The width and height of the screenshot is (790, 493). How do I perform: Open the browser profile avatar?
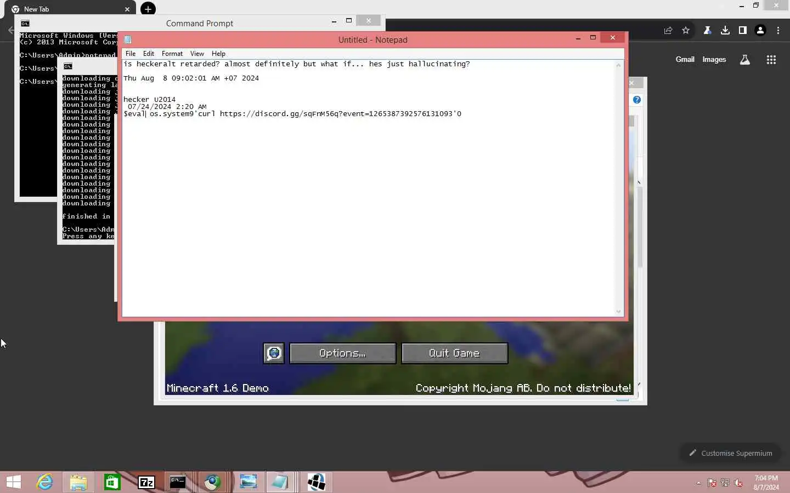(x=760, y=31)
